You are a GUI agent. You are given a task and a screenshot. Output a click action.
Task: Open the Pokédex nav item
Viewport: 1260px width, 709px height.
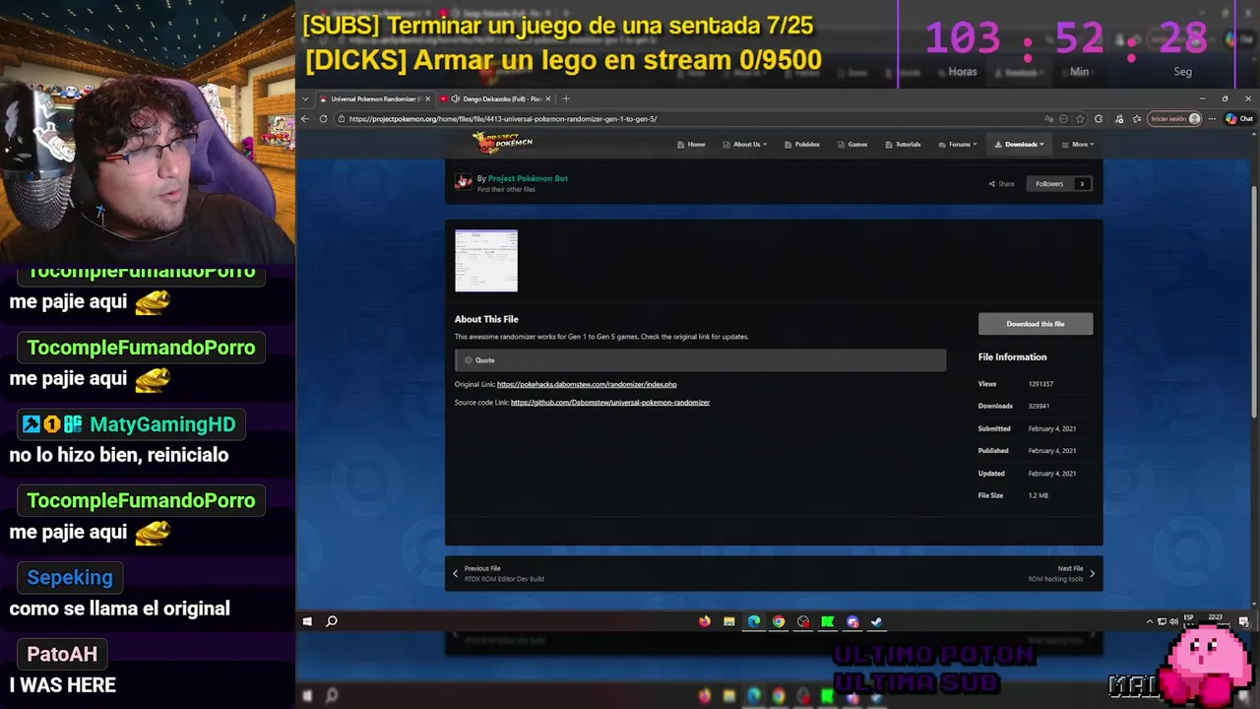pyautogui.click(x=801, y=145)
